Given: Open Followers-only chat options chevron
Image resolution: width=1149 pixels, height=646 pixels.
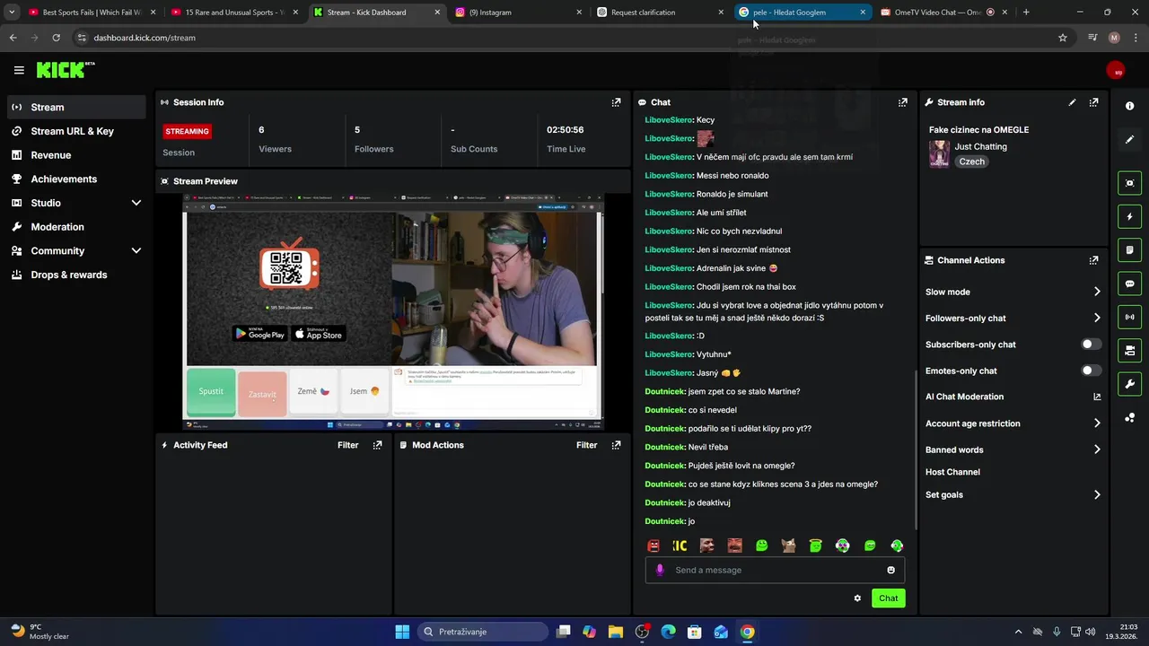Looking at the screenshot, I should 1097,318.
